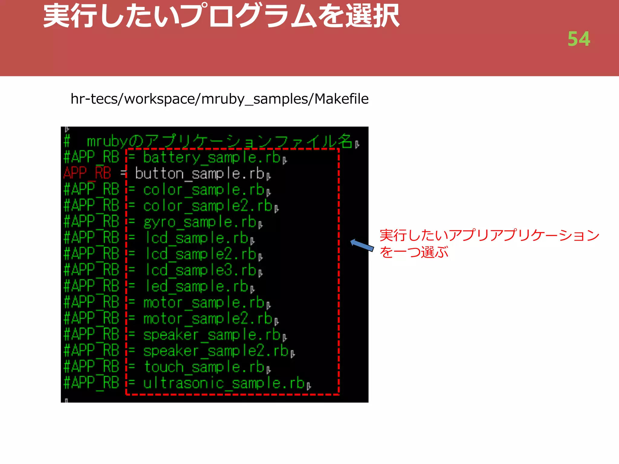This screenshot has width=619, height=464.
Task: Click the slide number 54
Action: click(579, 39)
